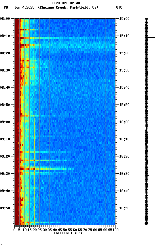Click the 15:20 UTC time label
Screen dimensions: 159x248
[x=124, y=53]
